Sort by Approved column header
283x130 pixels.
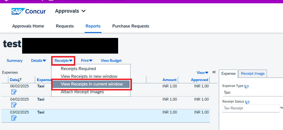coord(200,80)
